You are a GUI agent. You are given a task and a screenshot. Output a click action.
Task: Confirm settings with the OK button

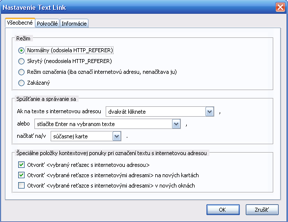pyautogui.click(x=223, y=210)
